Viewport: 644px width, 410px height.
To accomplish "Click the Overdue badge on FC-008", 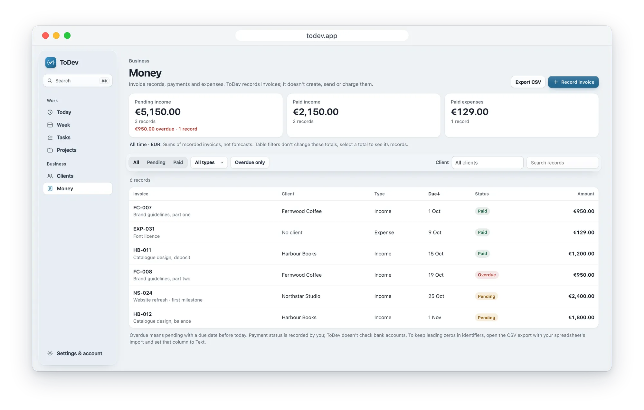I will point(487,275).
